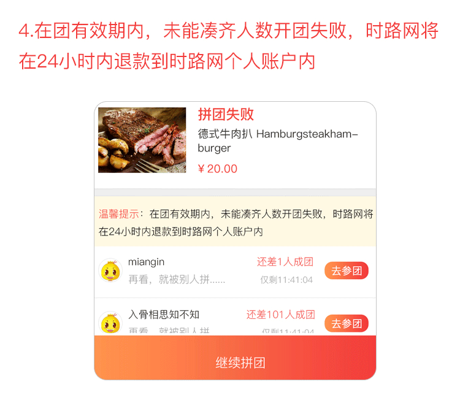Click the refund notice text in yellow banner

pos(236,223)
